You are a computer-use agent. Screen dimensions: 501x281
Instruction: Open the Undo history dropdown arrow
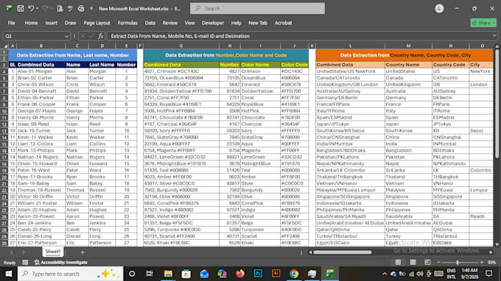(x=38, y=9)
